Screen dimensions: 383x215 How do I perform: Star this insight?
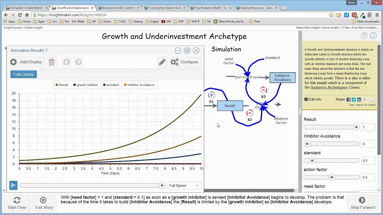(x=346, y=28)
